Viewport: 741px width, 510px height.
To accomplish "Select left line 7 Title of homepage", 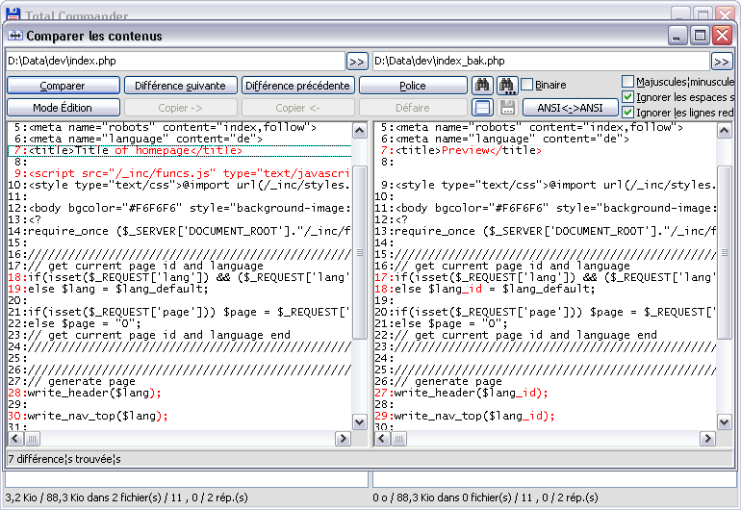I will [x=180, y=150].
